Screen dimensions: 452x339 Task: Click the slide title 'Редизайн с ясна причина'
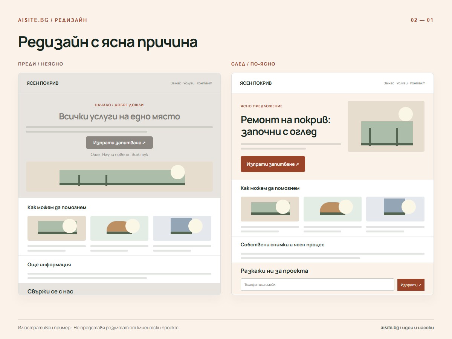click(108, 42)
